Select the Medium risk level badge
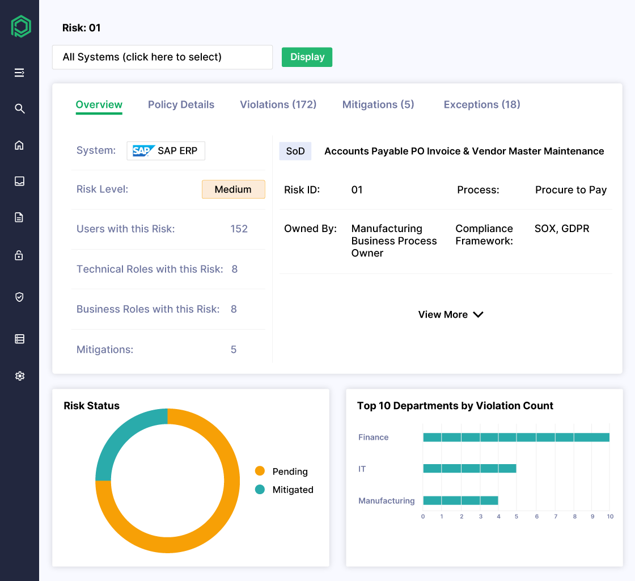This screenshot has height=581, width=635. [x=233, y=189]
